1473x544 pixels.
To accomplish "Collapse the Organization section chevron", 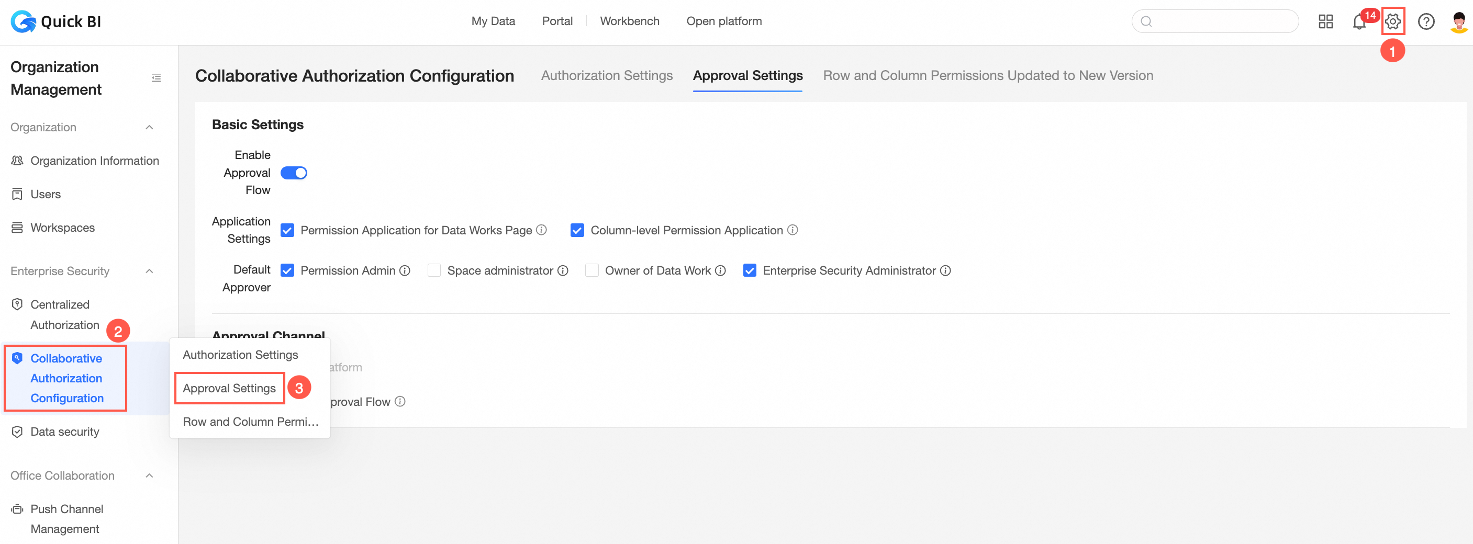I will tap(149, 127).
